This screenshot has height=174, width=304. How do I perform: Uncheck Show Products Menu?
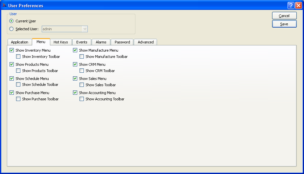(x=12, y=64)
